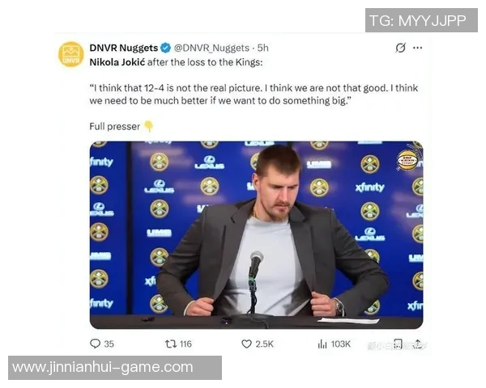Click the pointing-down emoji
The image size is (486, 388).
(x=149, y=126)
